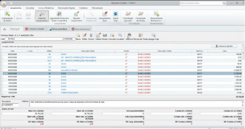Click the Valor inf. a Débito field
Viewport: 245px width, 129px height.
point(23,114)
